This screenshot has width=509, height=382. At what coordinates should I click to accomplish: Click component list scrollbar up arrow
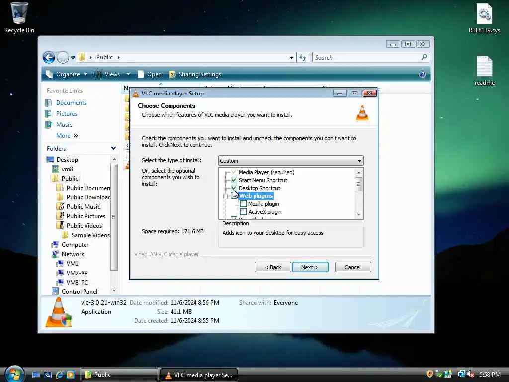pyautogui.click(x=359, y=172)
